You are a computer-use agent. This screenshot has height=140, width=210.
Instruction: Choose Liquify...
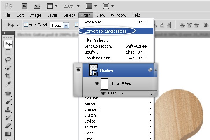click(117, 52)
